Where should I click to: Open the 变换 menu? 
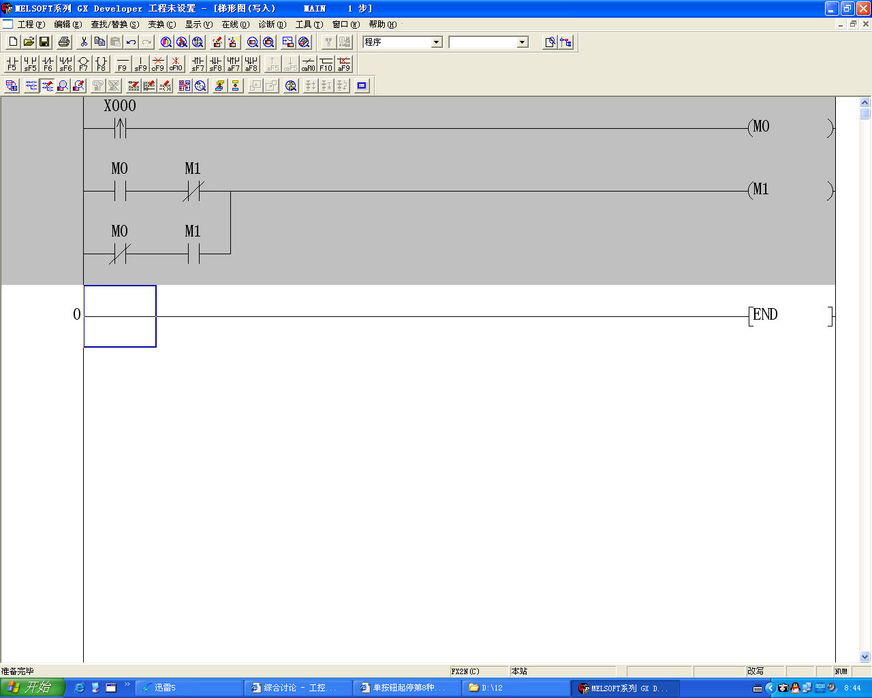pos(161,25)
